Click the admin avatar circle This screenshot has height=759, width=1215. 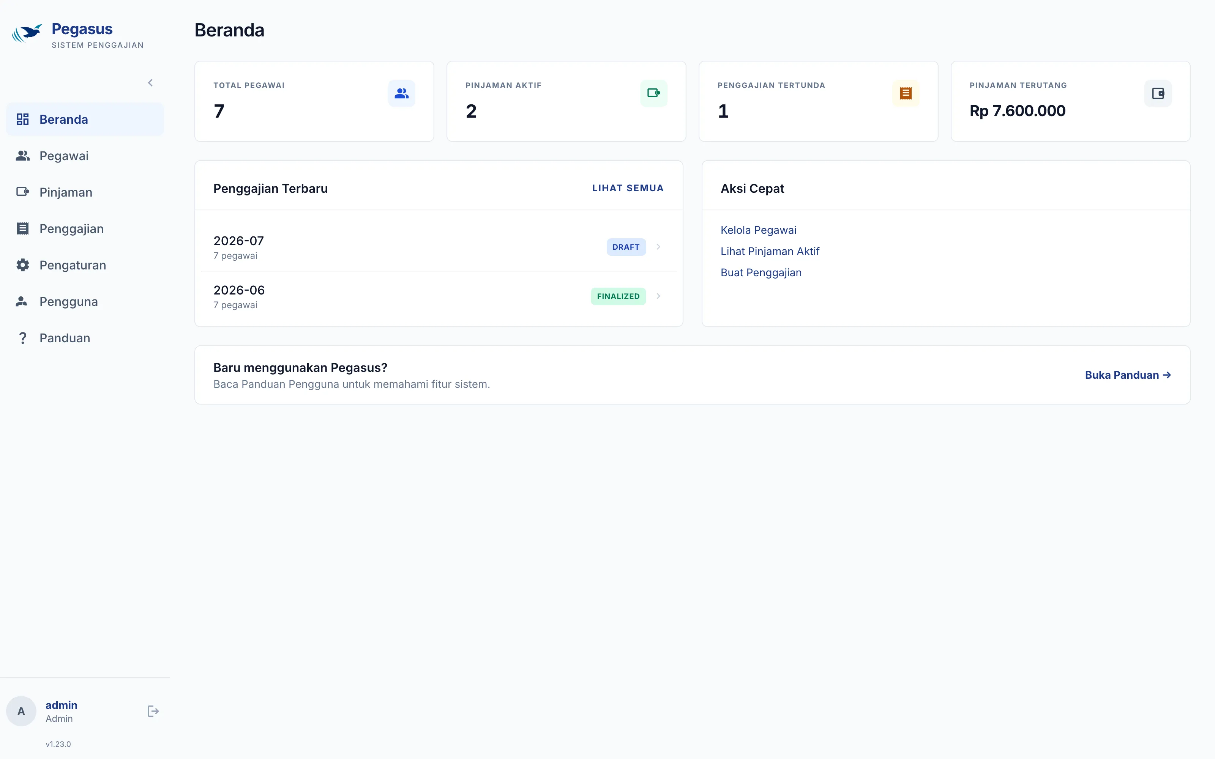pyautogui.click(x=21, y=711)
